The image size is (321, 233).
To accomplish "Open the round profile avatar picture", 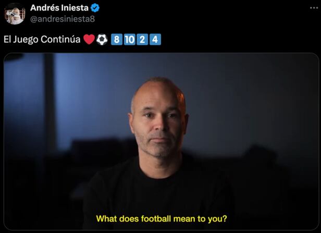I will click(x=15, y=14).
